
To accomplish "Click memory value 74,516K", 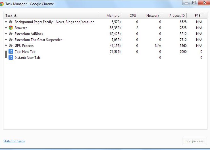I will point(116,52).
